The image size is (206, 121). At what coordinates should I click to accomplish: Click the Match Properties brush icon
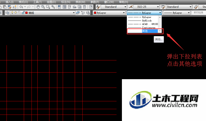click(x=10, y=7)
